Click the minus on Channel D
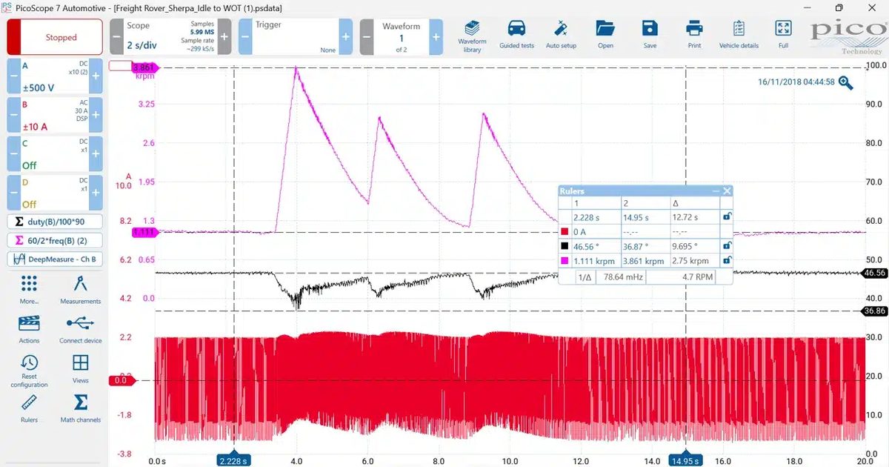This screenshot has width=889, height=467. 13,192
